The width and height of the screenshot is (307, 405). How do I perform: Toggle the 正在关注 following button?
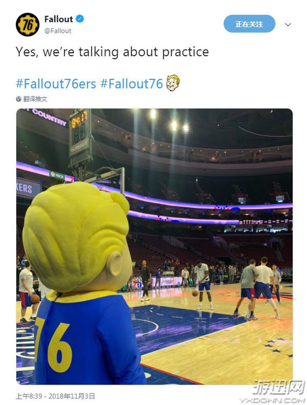click(249, 24)
